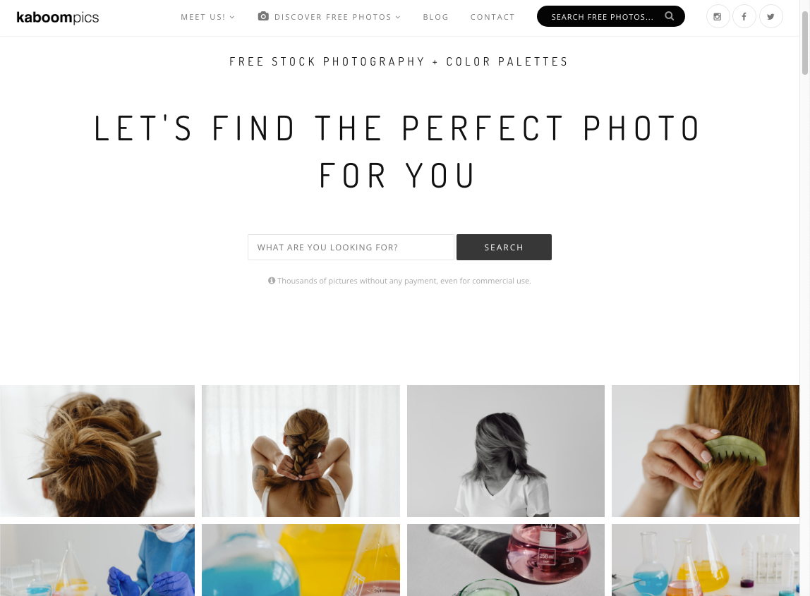Expand the Meet Us! dropdown menu
Image resolution: width=810 pixels, height=596 pixels.
pyautogui.click(x=207, y=17)
